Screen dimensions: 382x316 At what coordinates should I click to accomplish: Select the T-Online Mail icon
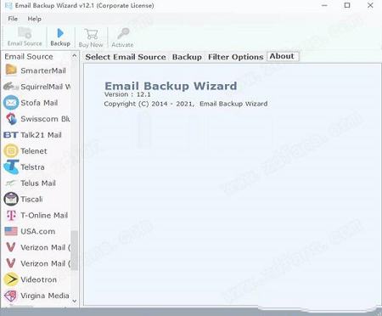[x=11, y=215]
